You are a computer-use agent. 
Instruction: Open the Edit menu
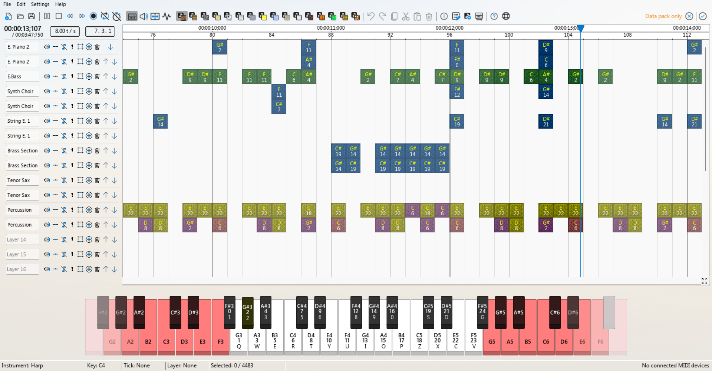[x=21, y=4]
